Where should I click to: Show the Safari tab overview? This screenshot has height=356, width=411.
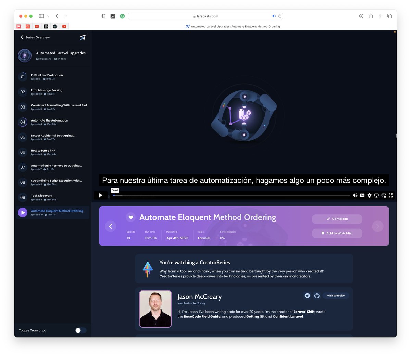point(389,16)
